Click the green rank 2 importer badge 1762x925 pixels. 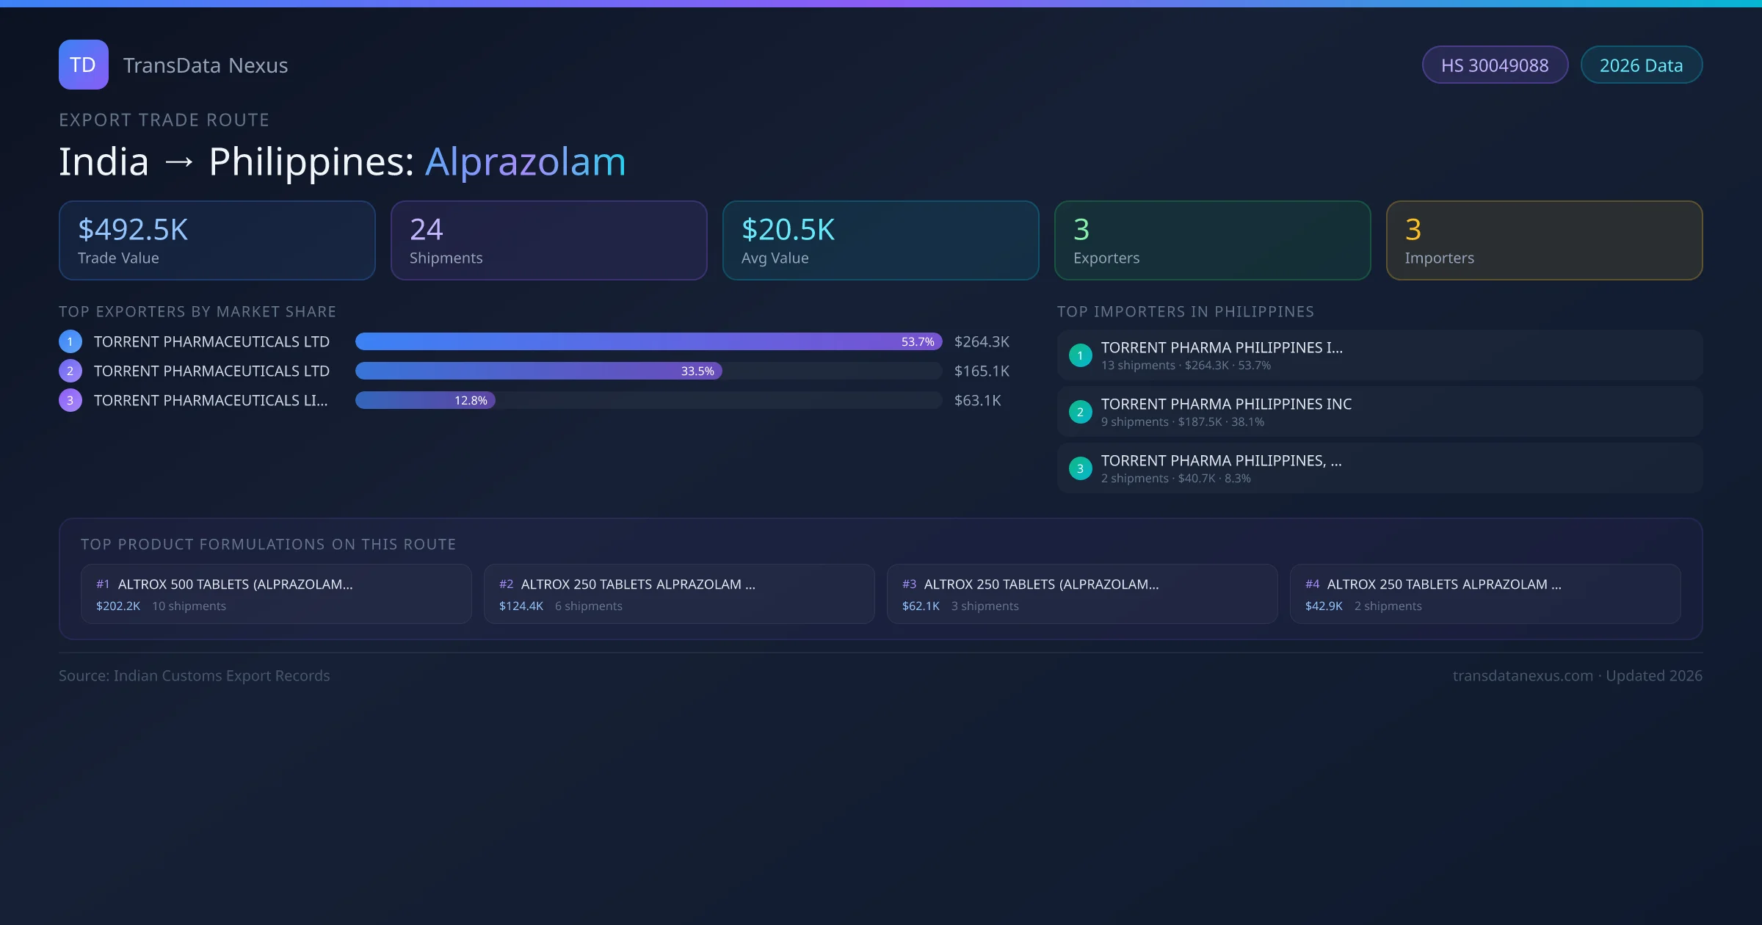click(1080, 412)
